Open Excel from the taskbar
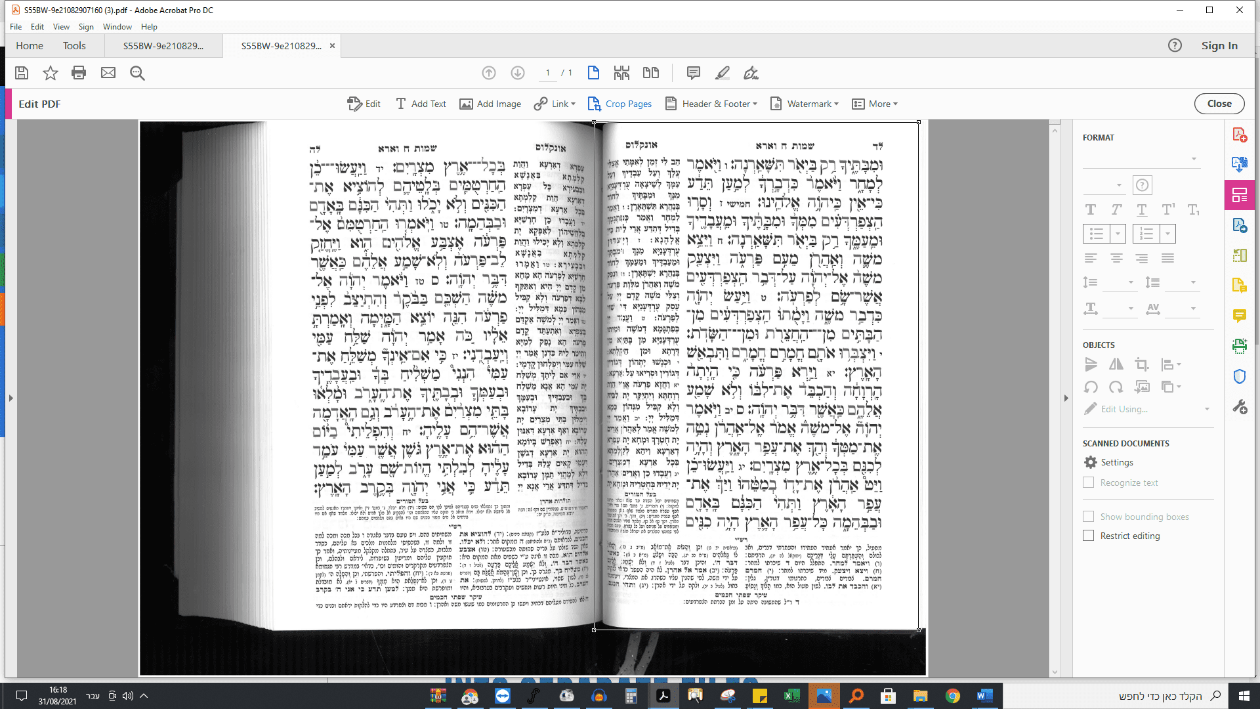The image size is (1260, 709). coord(791,696)
